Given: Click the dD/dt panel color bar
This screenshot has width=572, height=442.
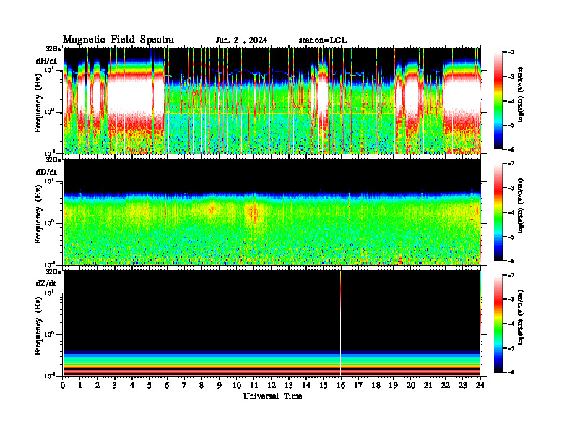Looking at the screenshot, I should tap(498, 212).
